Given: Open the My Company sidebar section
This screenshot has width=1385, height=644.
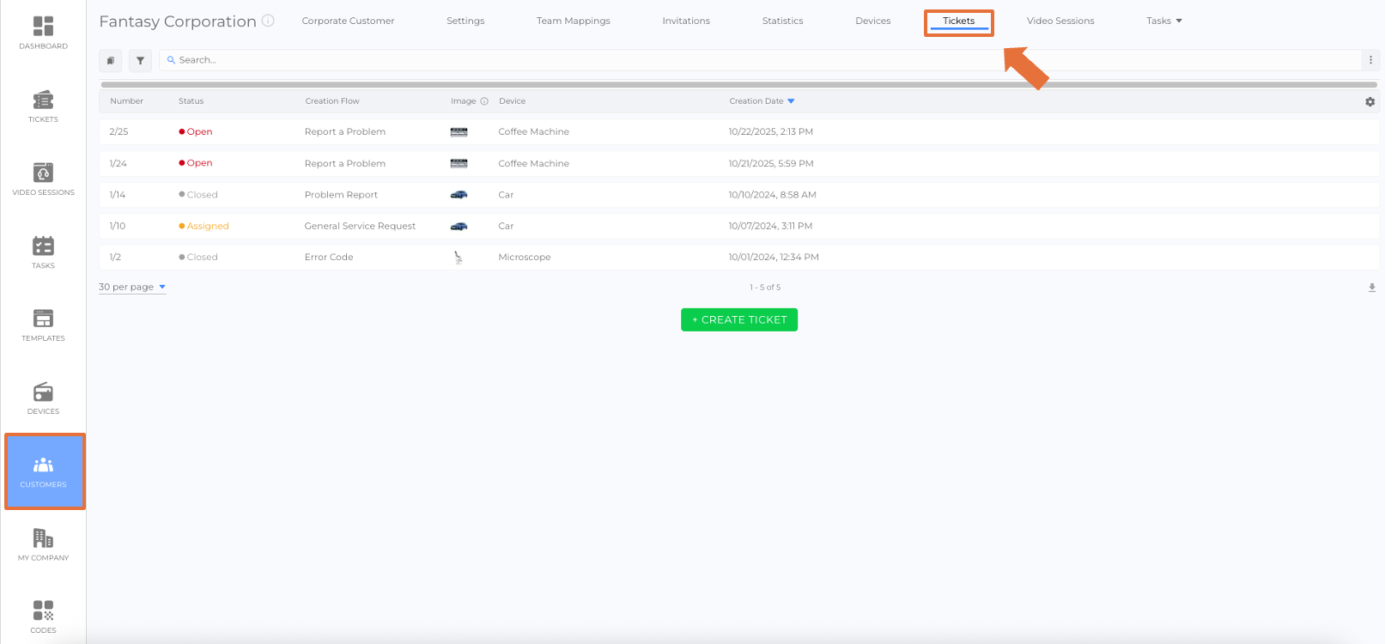Looking at the screenshot, I should (43, 544).
